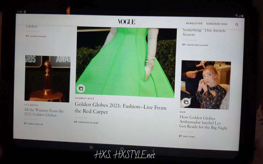Click the Celebrity Style category label
263x164 pixels.
tap(84, 99)
